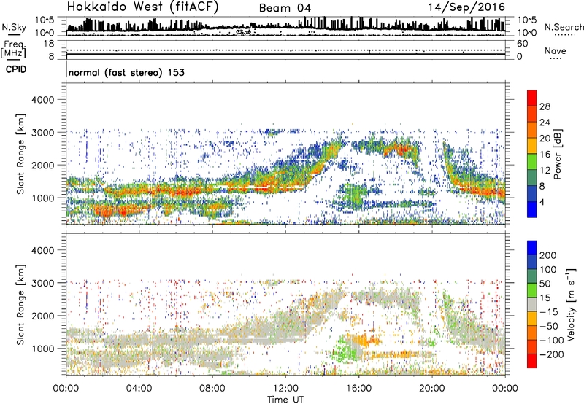584x404 pixels.
Task: Click the "10^5" tick beside N.Sky
Action: pyautogui.click(x=45, y=20)
